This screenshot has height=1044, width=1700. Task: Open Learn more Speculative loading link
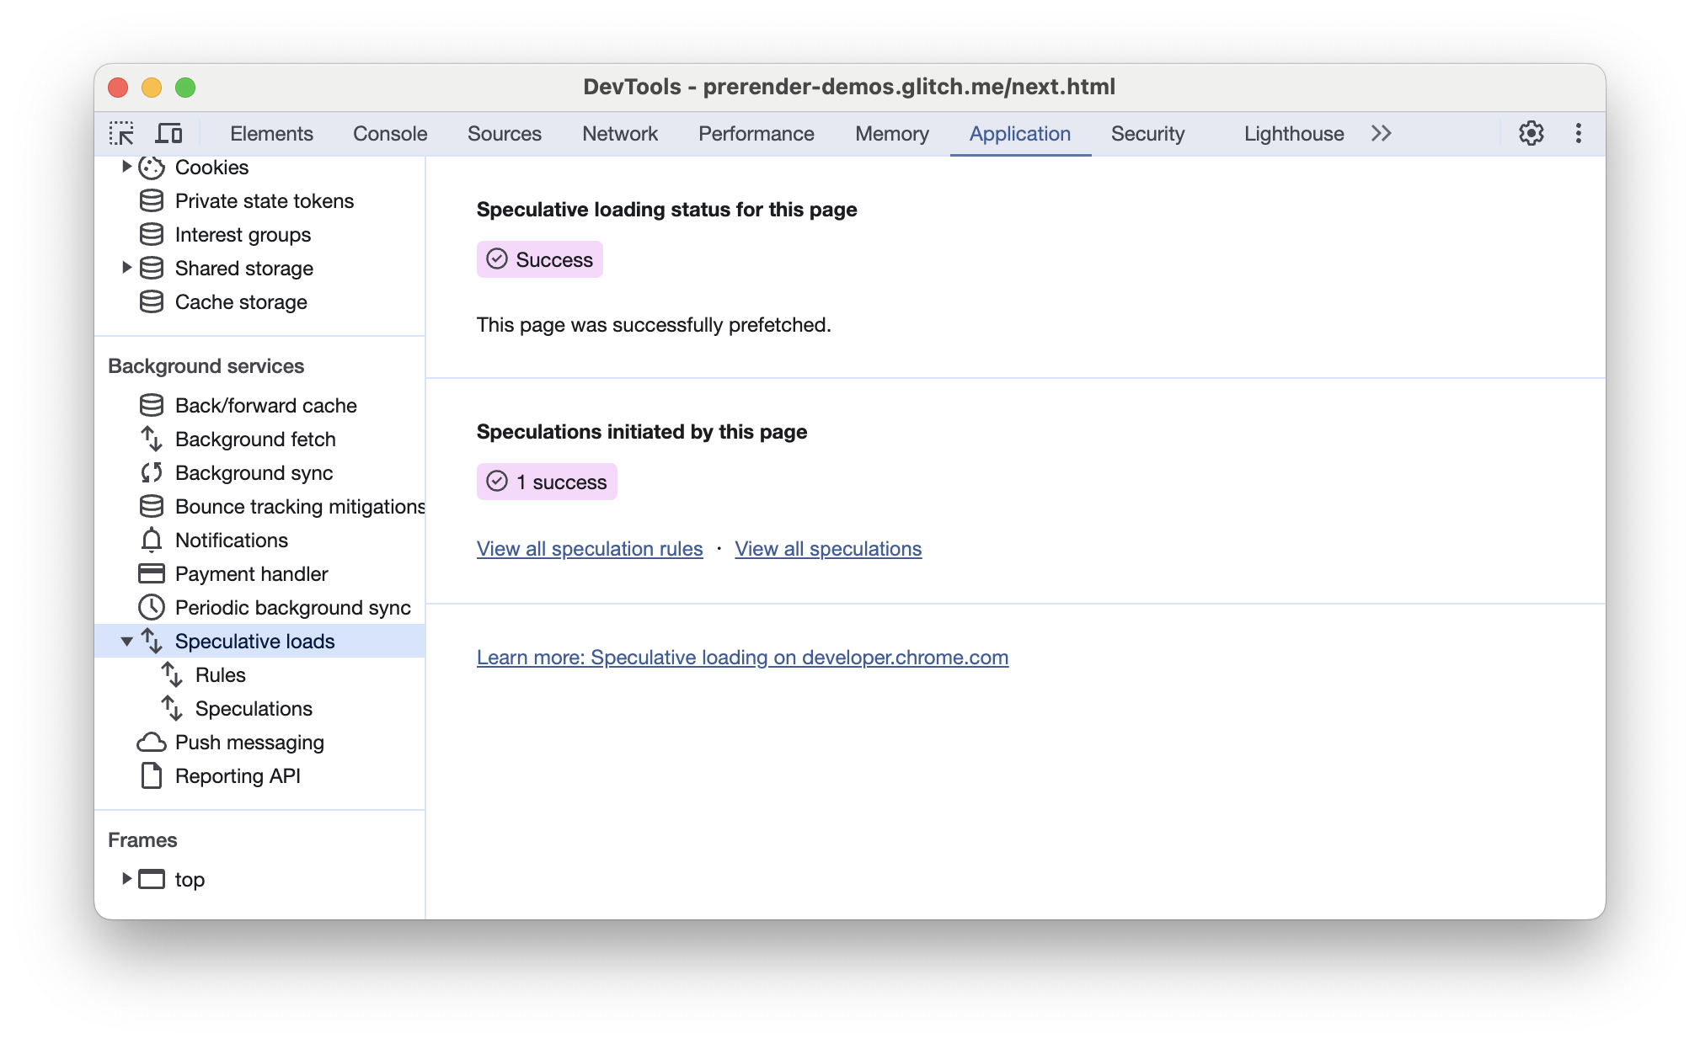(x=742, y=657)
